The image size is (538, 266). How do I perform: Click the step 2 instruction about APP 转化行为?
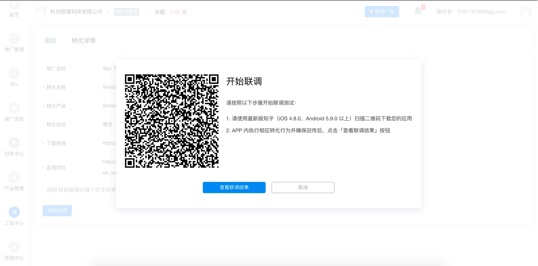click(308, 130)
